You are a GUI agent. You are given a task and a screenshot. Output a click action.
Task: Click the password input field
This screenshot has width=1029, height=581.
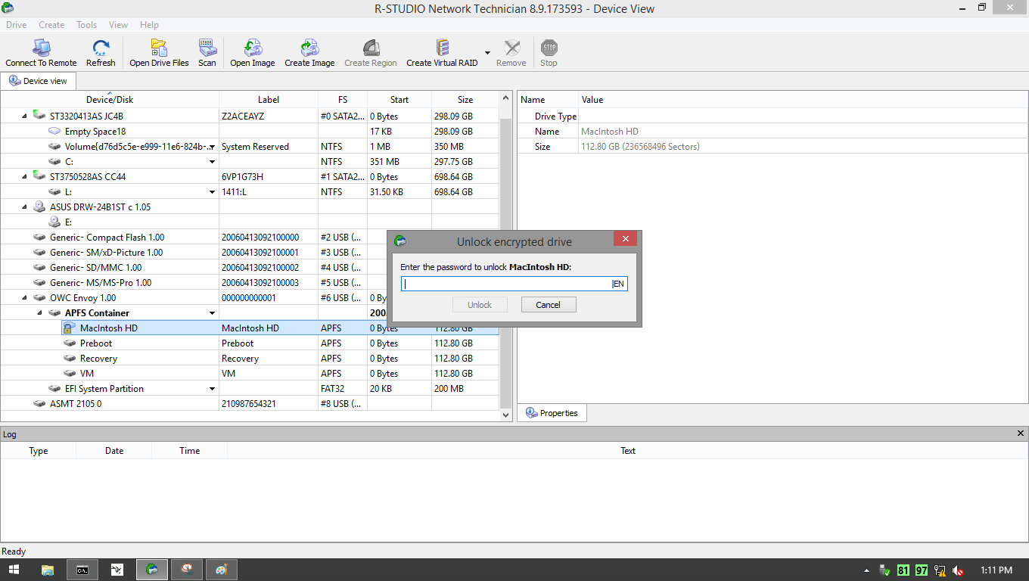coord(506,284)
